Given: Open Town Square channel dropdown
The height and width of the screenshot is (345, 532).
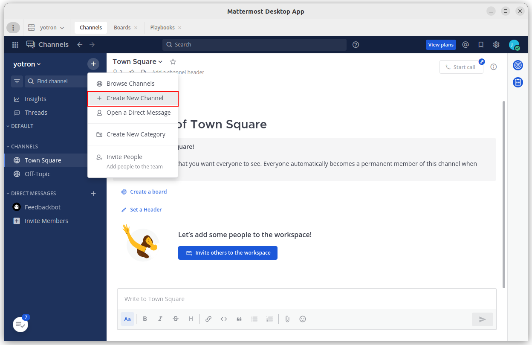Looking at the screenshot, I should [138, 61].
